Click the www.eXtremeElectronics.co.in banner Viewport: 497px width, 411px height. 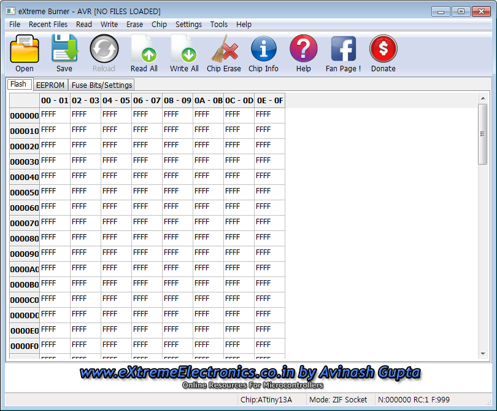pyautogui.click(x=250, y=373)
